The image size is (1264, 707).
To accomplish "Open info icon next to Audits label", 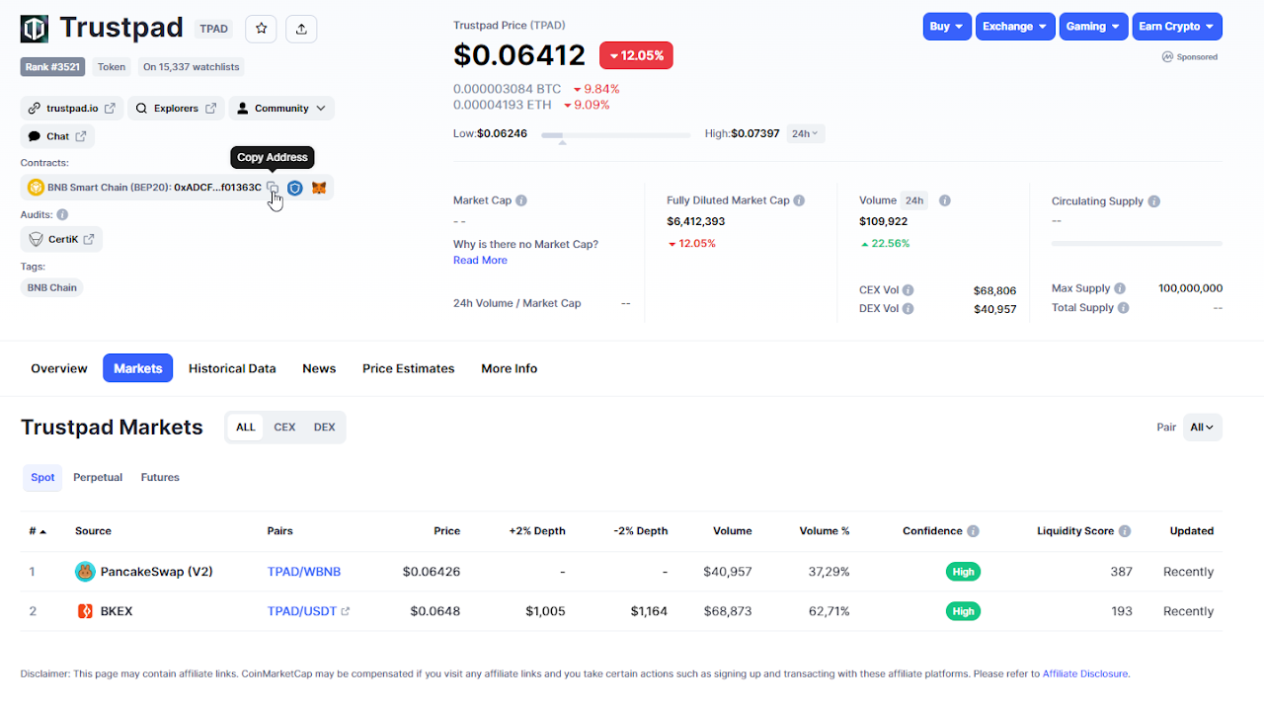I will click(62, 214).
